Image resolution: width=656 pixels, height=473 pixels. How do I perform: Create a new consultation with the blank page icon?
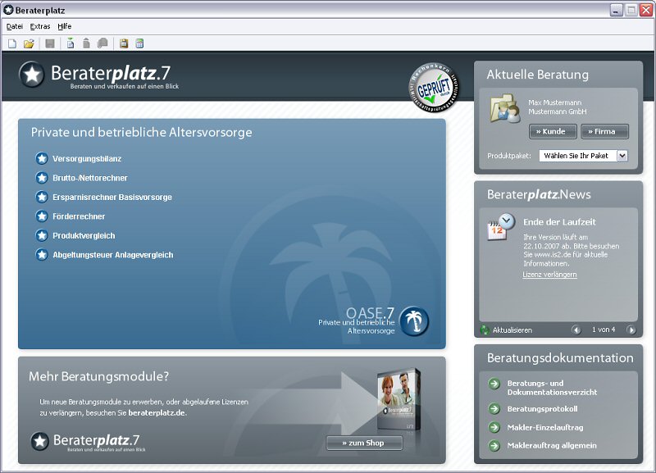12,43
